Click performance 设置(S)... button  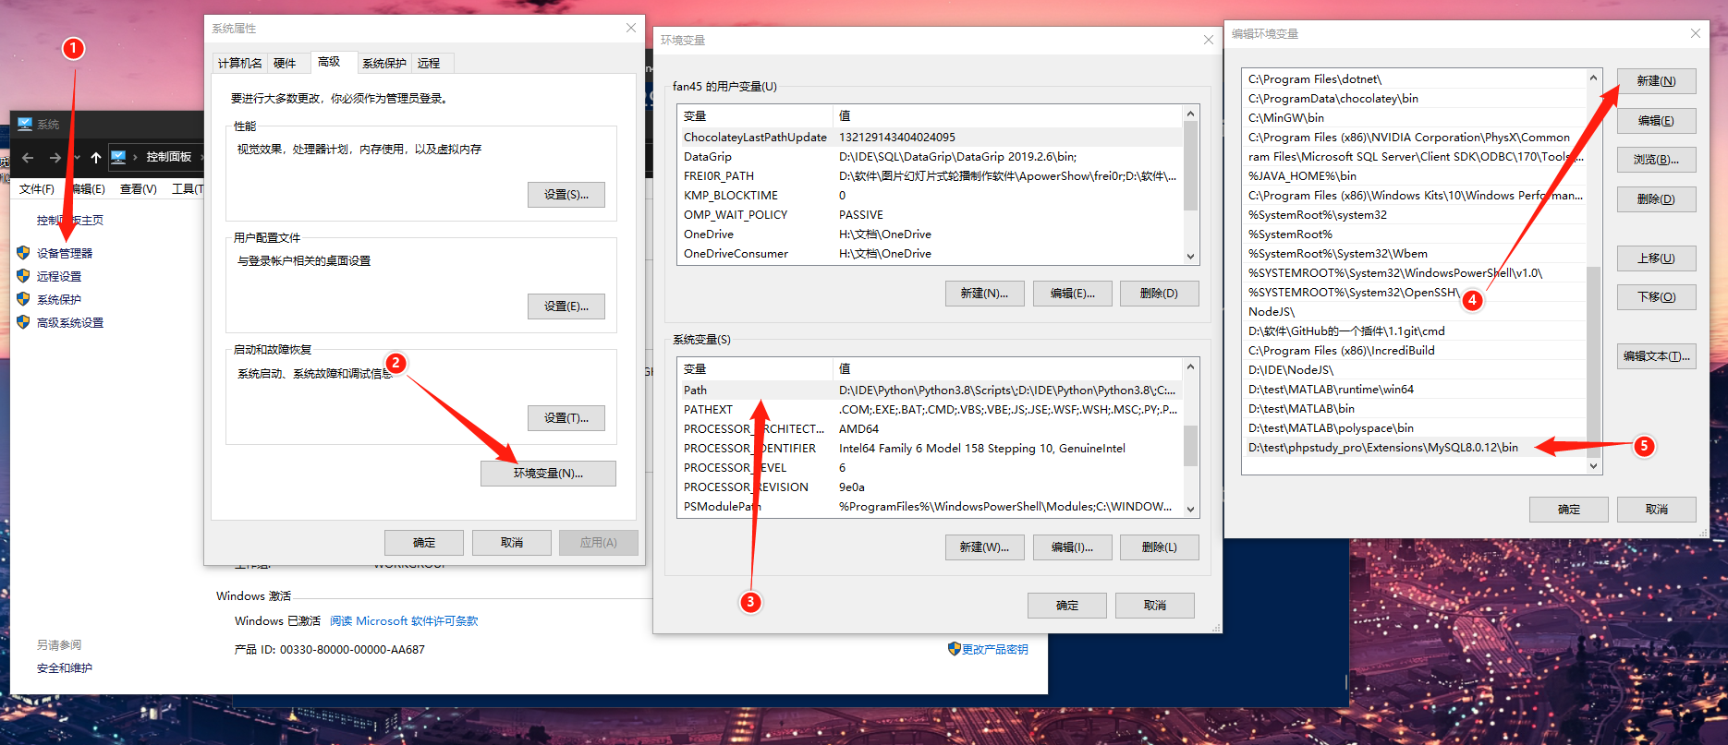click(566, 194)
